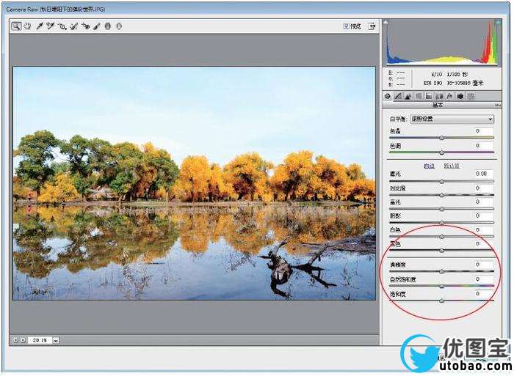This screenshot has width=514, height=376.
Task: Switch to the Camera Calibration tab
Action: pyautogui.click(x=460, y=96)
